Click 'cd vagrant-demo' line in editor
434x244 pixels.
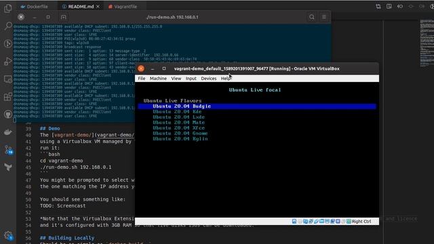(62, 161)
